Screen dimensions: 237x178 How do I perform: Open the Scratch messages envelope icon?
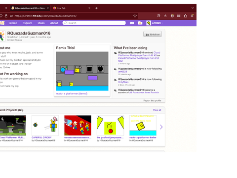132,23
